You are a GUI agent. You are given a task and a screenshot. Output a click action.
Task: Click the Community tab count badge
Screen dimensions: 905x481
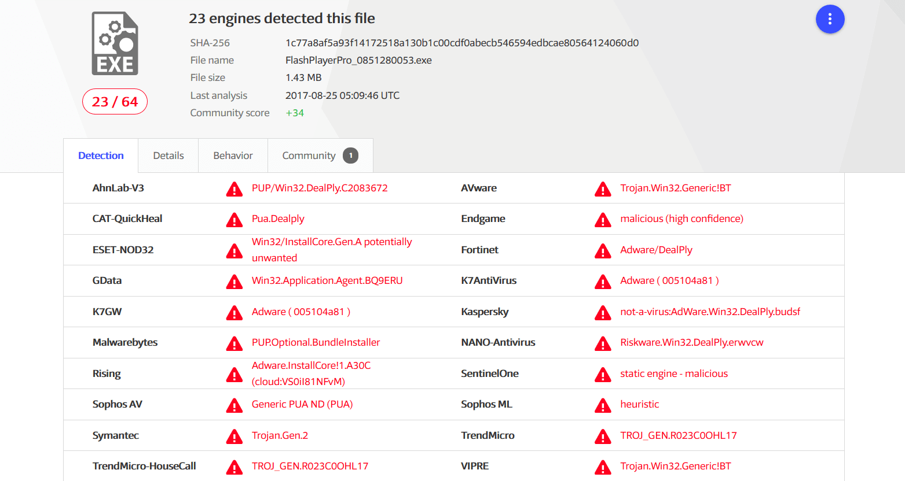coord(350,156)
